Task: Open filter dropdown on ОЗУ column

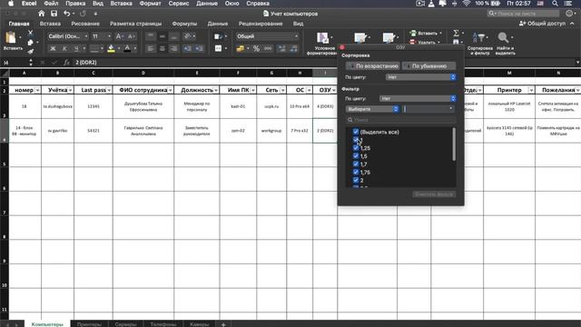Action: pyautogui.click(x=333, y=90)
